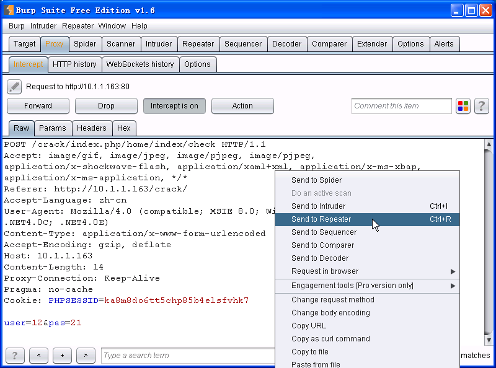Select the WebSockets history sub-tab
Viewport: 496px width, 368px height.
tap(140, 64)
